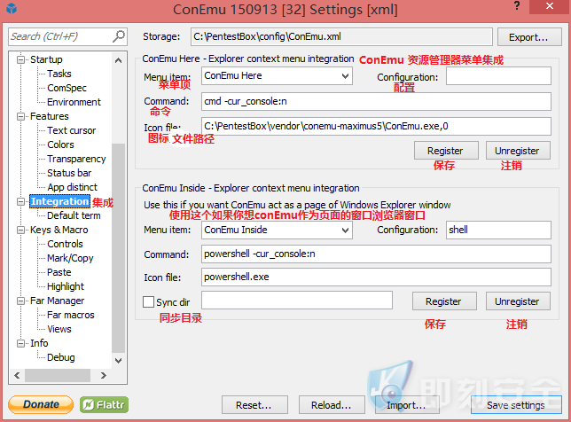Open the Status bar settings page
Screen dimensions: 571x422
(69, 173)
